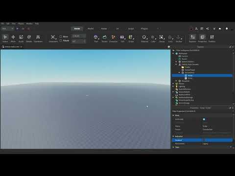Enable the Rotate snapping checkbox

(61, 41)
